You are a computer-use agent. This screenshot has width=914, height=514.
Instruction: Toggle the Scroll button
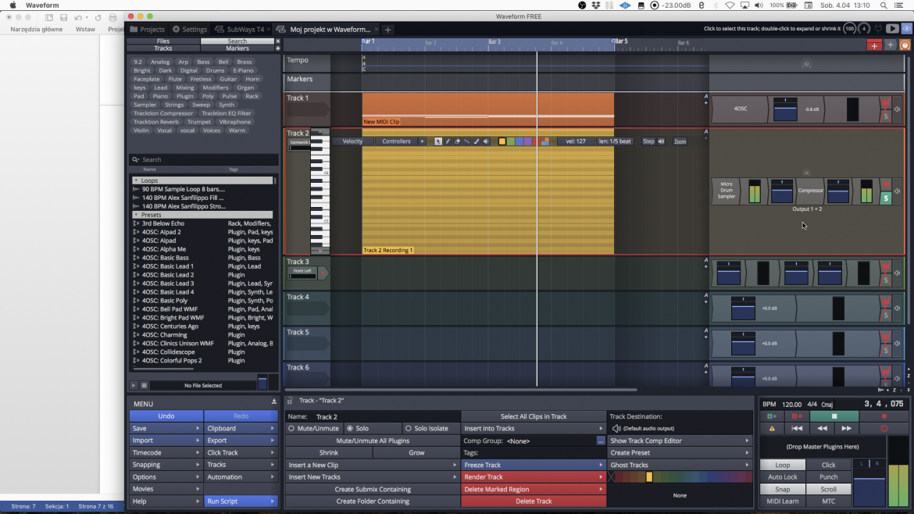click(x=828, y=489)
